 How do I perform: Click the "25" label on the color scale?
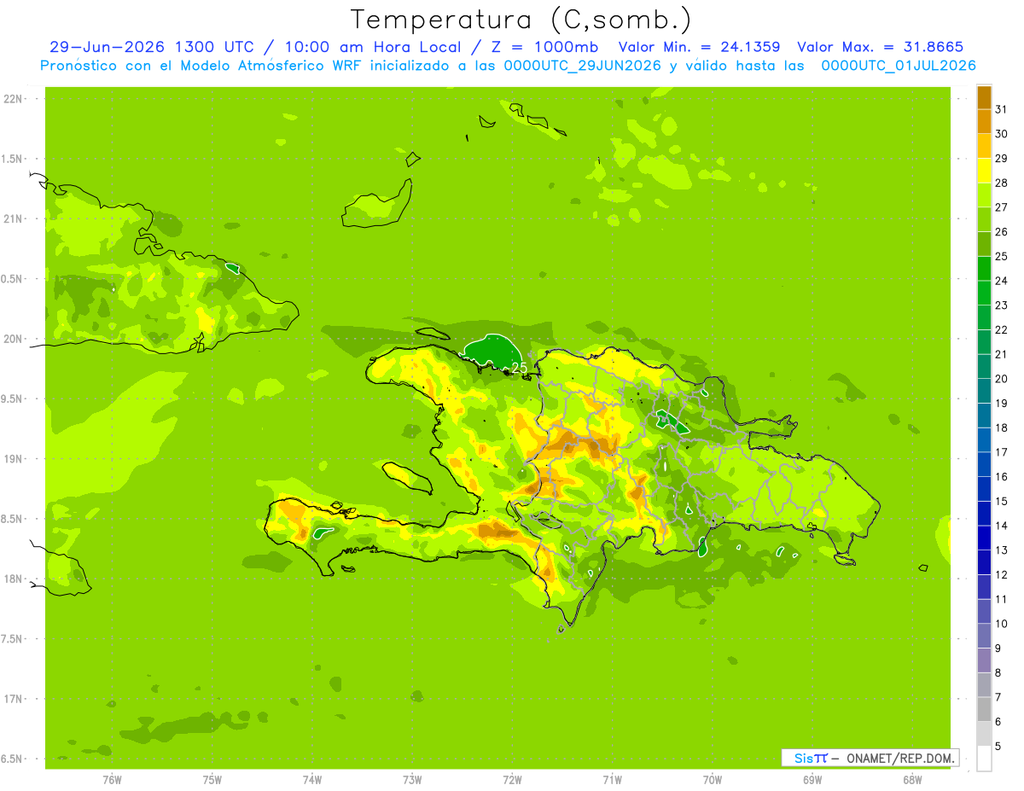[1003, 257]
